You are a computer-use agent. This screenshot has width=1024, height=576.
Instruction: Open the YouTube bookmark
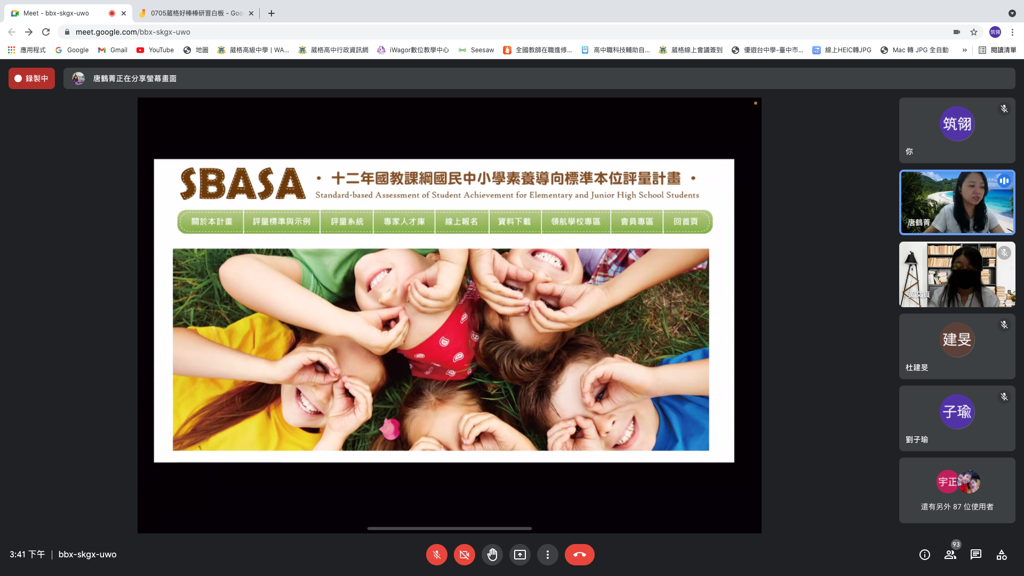(x=155, y=50)
